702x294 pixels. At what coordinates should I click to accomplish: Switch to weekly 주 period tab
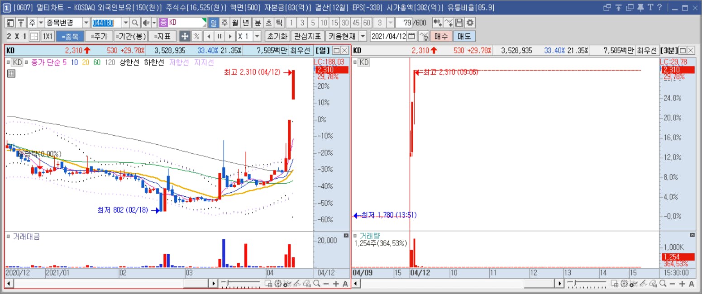coord(224,23)
